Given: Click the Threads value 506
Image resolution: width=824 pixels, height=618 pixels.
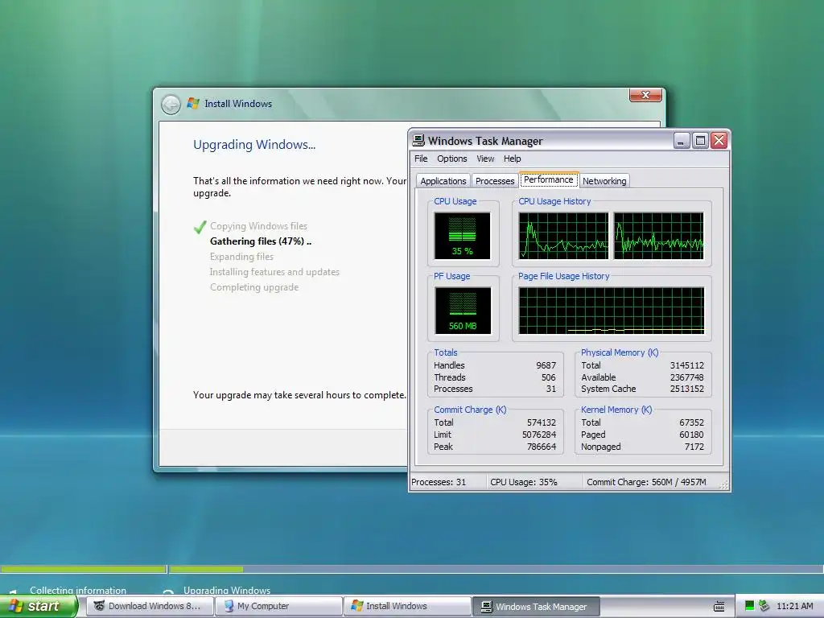Looking at the screenshot, I should coord(548,377).
